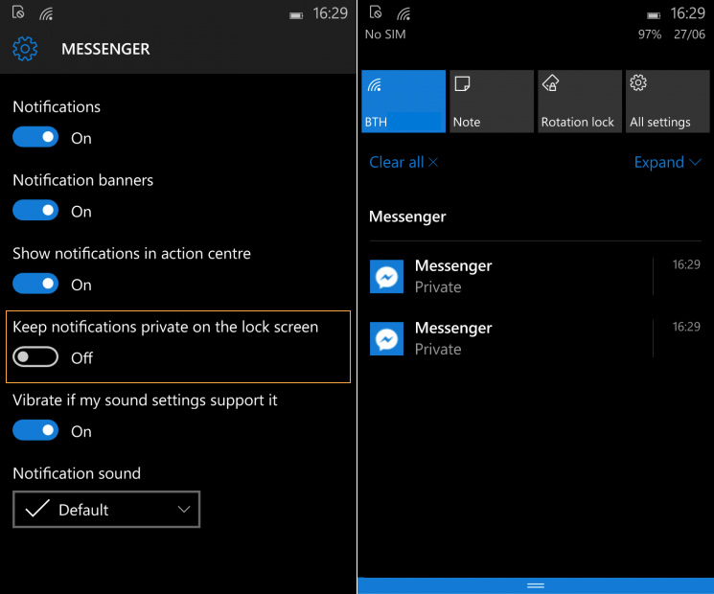Click the settings gear icon beside MESSENGER
Screen dimensions: 714x594
25,49
